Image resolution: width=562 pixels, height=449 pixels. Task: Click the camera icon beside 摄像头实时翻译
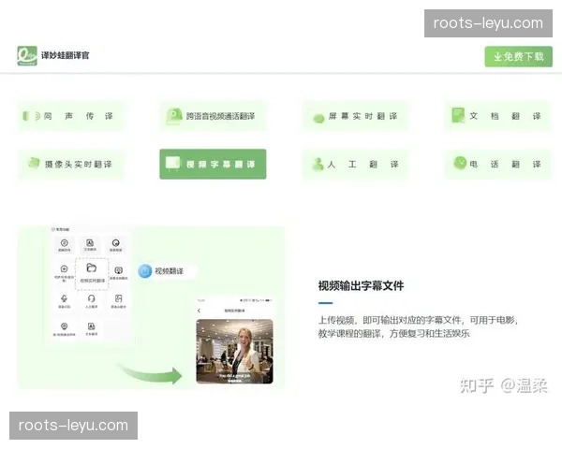tap(34, 163)
